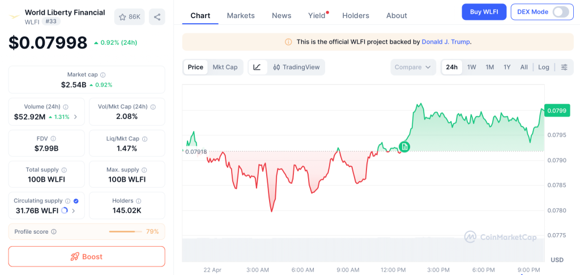Click the Profile score progress bar

pyautogui.click(x=125, y=231)
